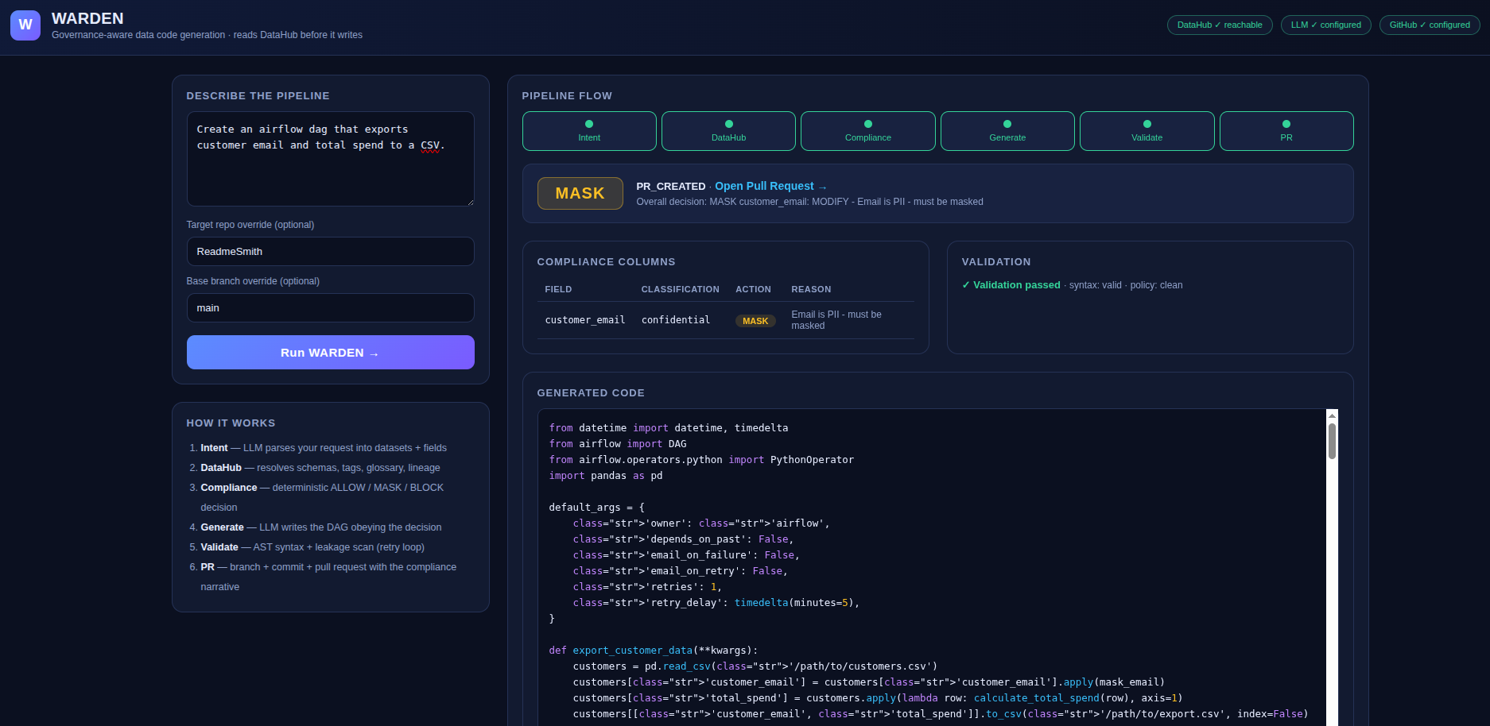
Task: Click the 'Email is PII - must be masked' reason
Action: click(x=836, y=320)
